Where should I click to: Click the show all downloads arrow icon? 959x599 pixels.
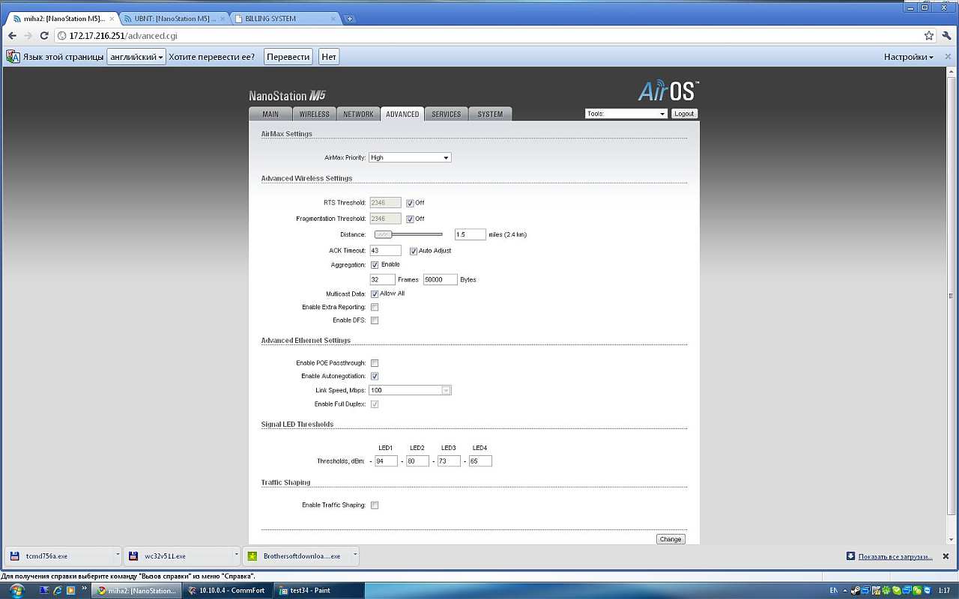tap(850, 556)
